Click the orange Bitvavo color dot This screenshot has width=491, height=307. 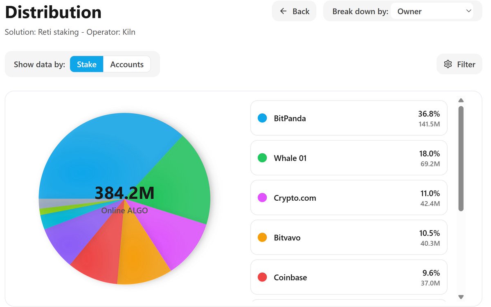pos(262,238)
